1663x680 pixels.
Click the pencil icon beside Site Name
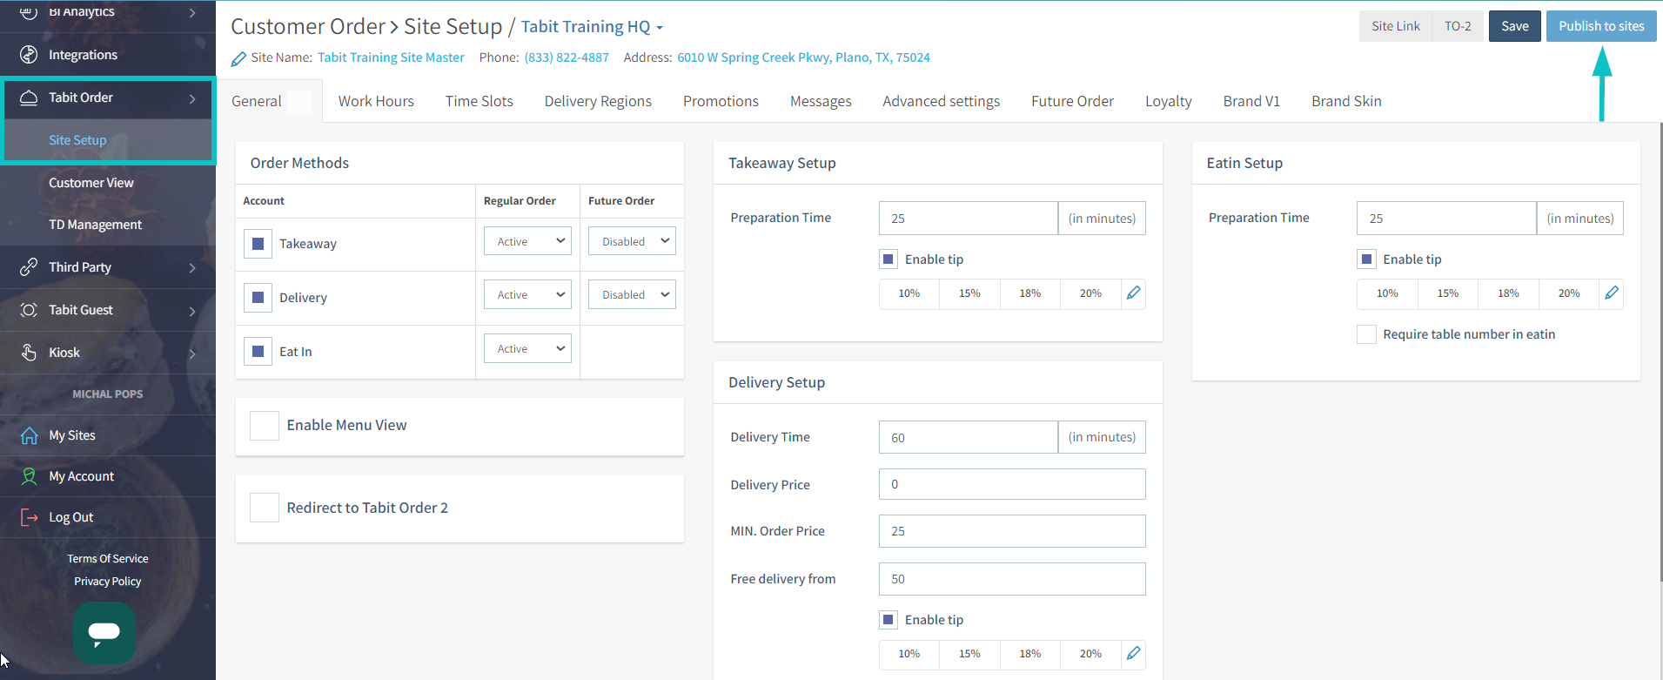tap(238, 58)
